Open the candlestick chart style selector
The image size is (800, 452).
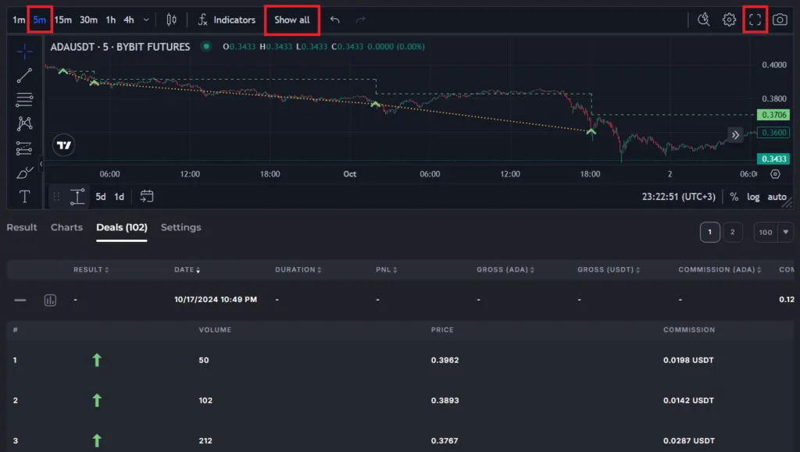tap(171, 20)
